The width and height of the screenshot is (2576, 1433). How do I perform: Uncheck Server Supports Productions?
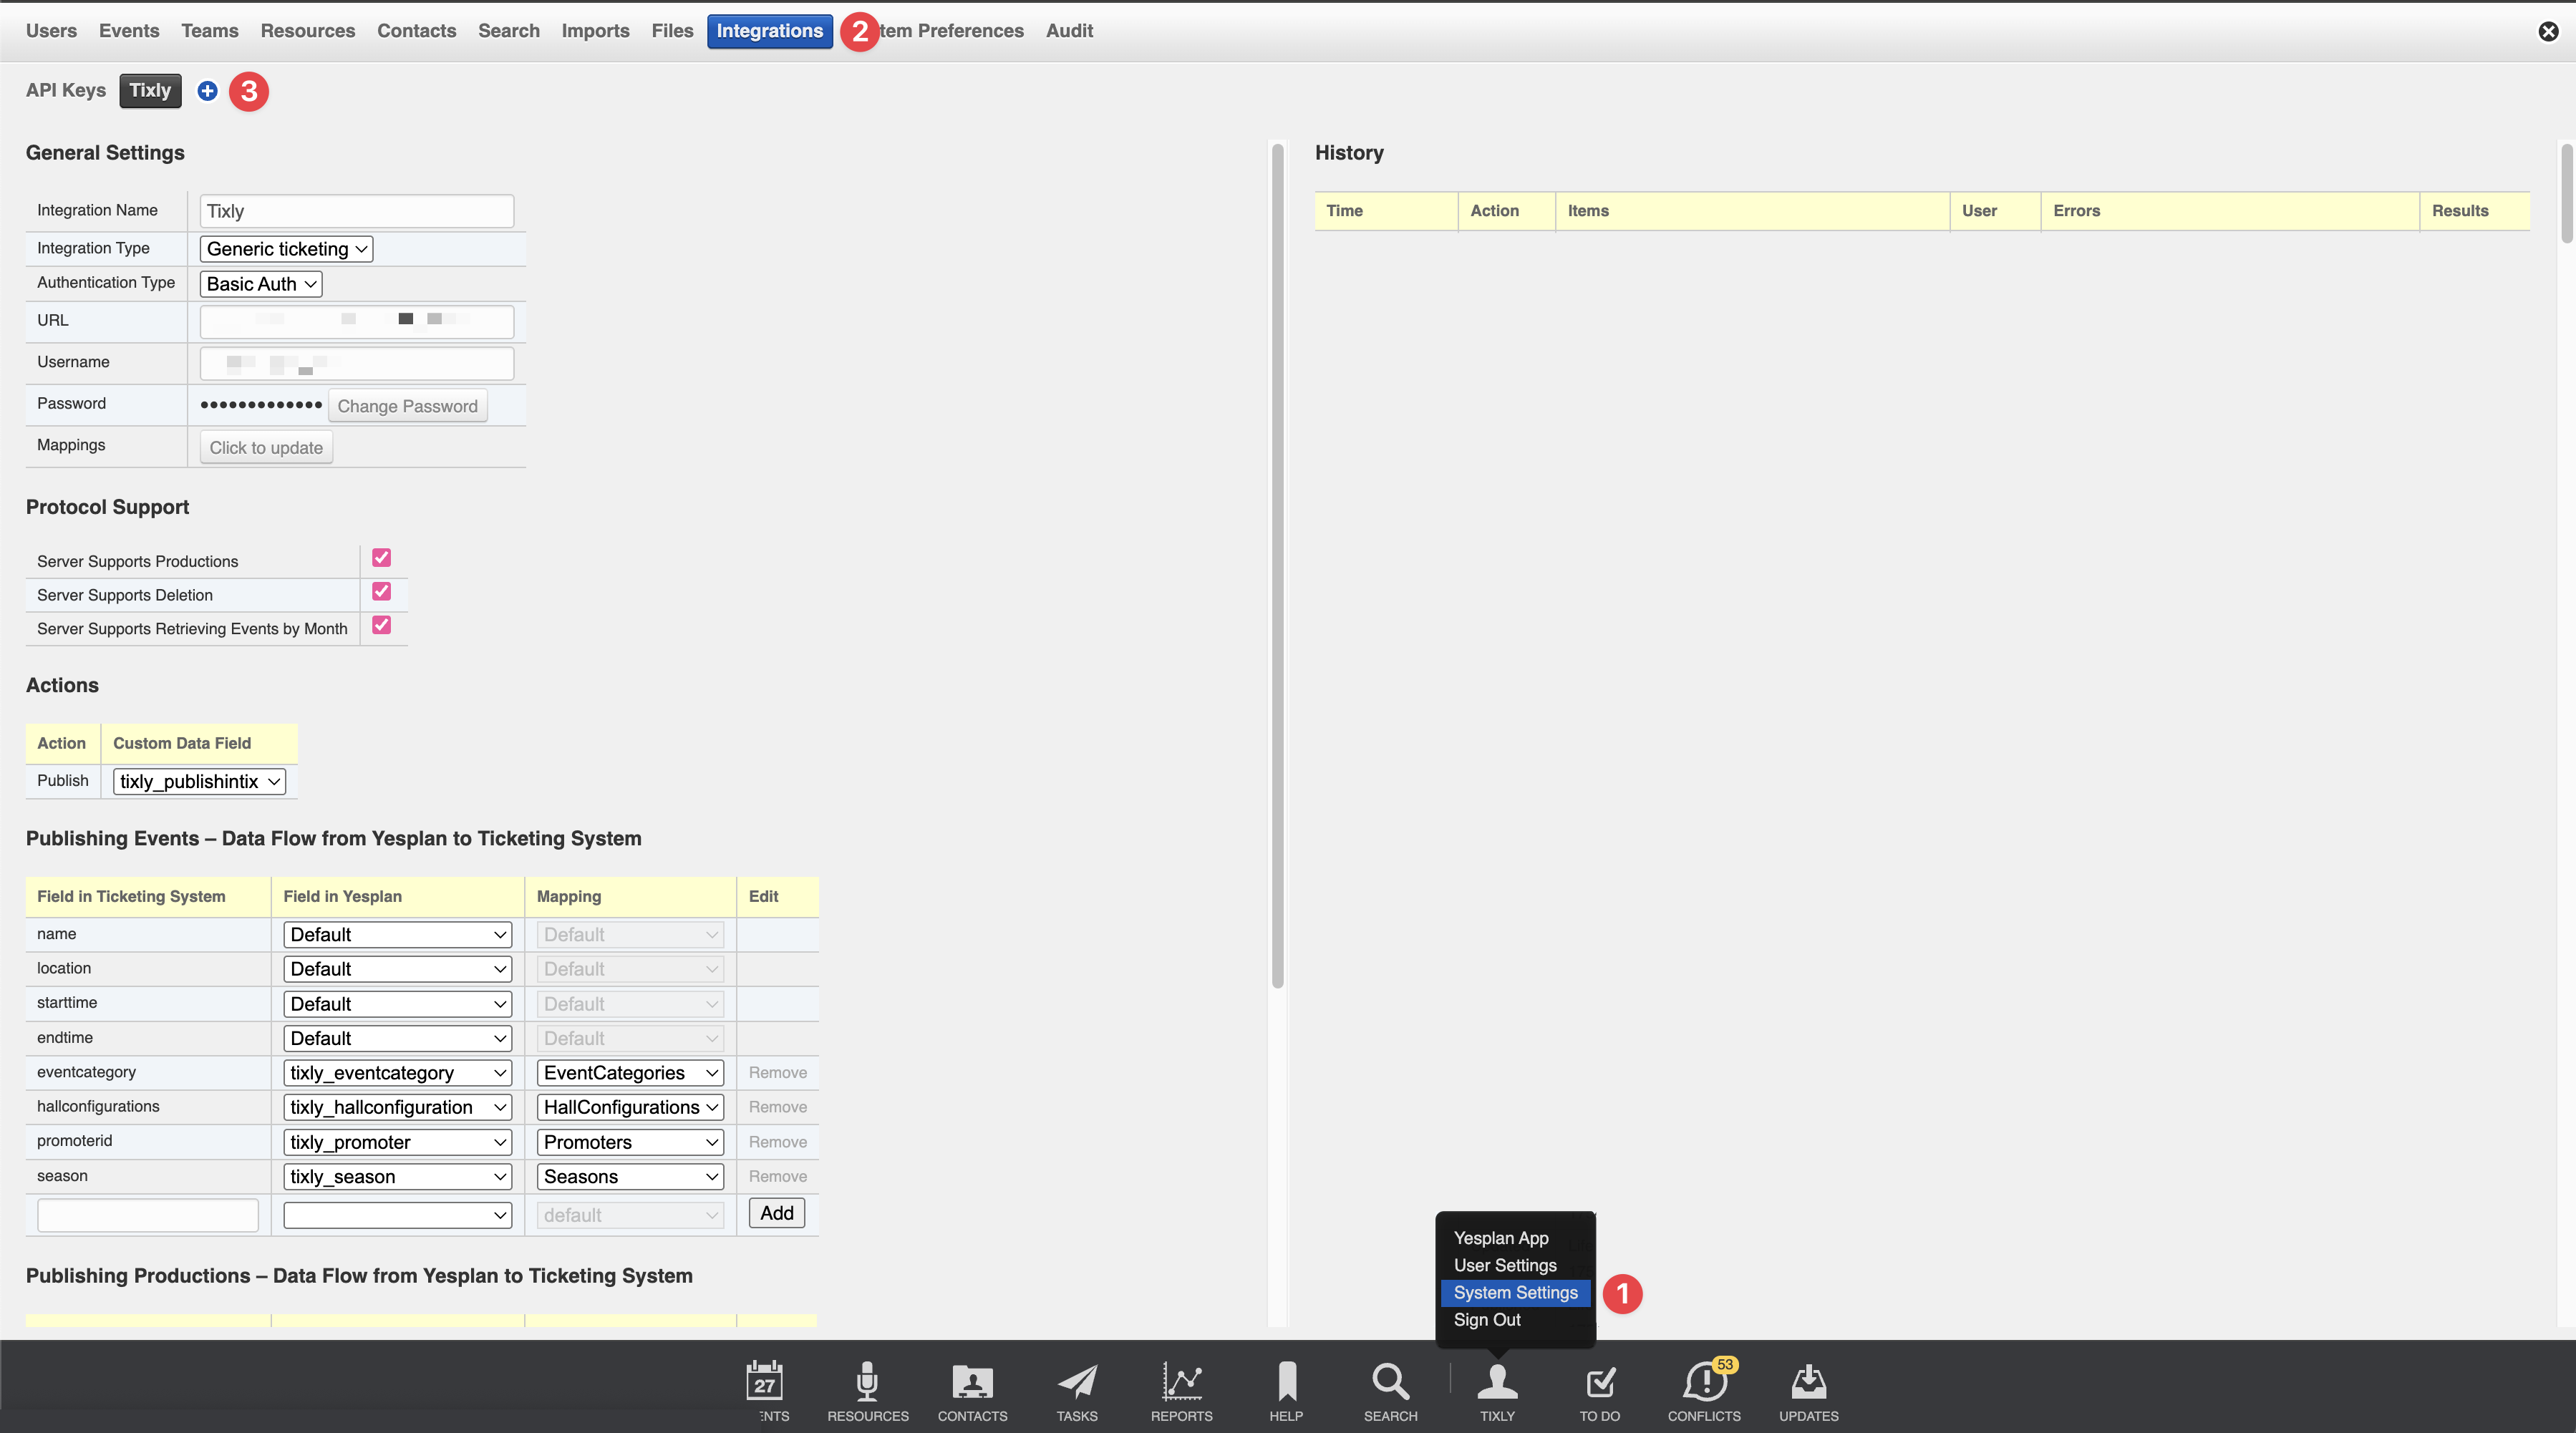pos(381,558)
